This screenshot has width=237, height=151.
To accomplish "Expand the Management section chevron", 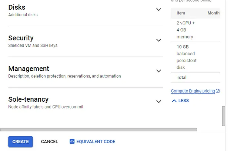I will pyautogui.click(x=158, y=71).
